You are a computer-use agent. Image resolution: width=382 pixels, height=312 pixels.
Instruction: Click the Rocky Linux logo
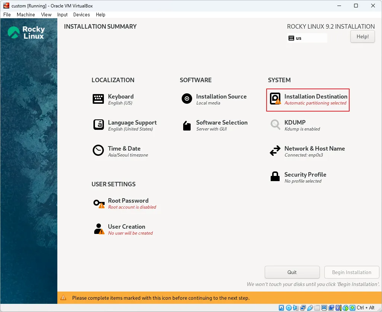(x=26, y=32)
